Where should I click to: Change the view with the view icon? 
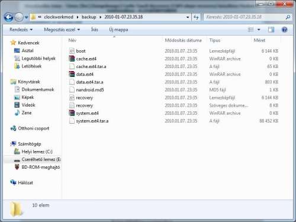click(x=250, y=30)
